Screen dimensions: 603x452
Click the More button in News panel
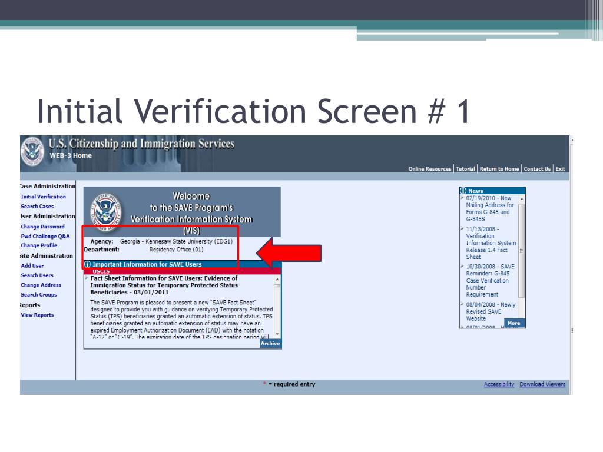(513, 323)
